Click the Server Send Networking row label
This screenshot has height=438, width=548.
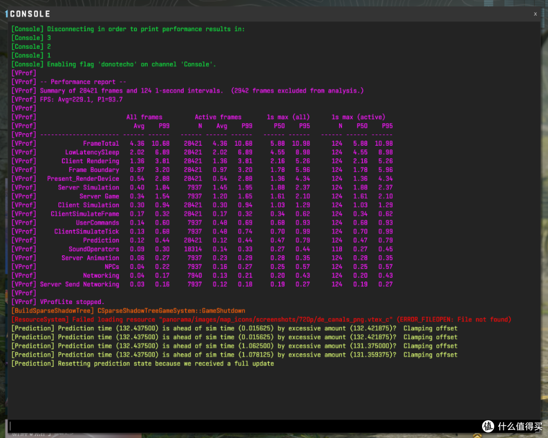point(79,284)
